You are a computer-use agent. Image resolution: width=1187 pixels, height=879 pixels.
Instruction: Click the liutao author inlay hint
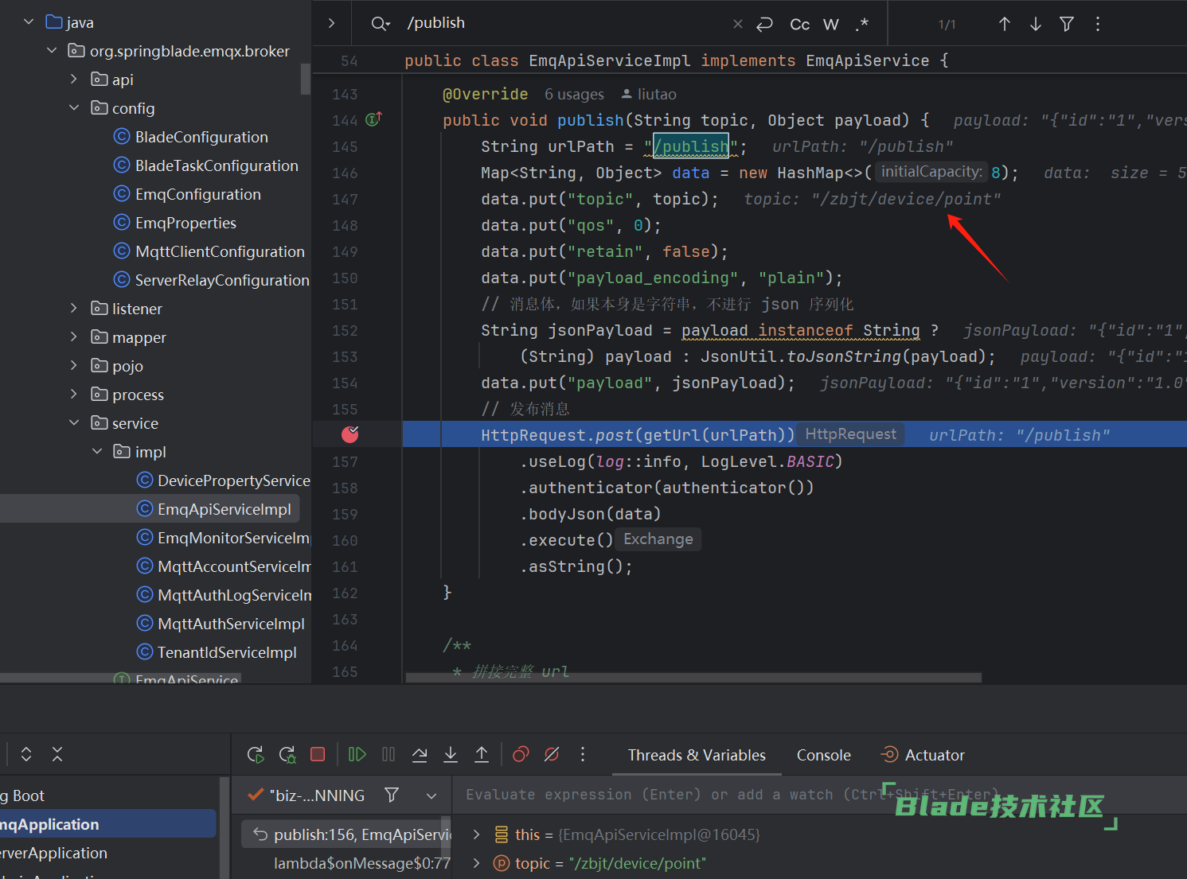tap(649, 95)
